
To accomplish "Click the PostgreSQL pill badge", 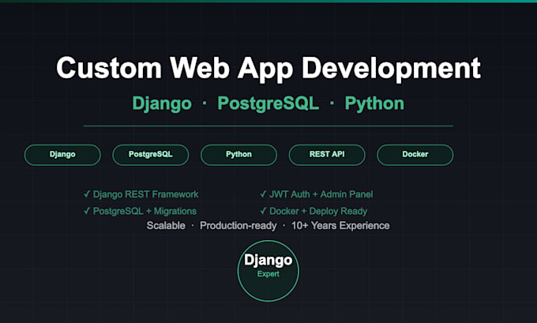I will pos(151,155).
